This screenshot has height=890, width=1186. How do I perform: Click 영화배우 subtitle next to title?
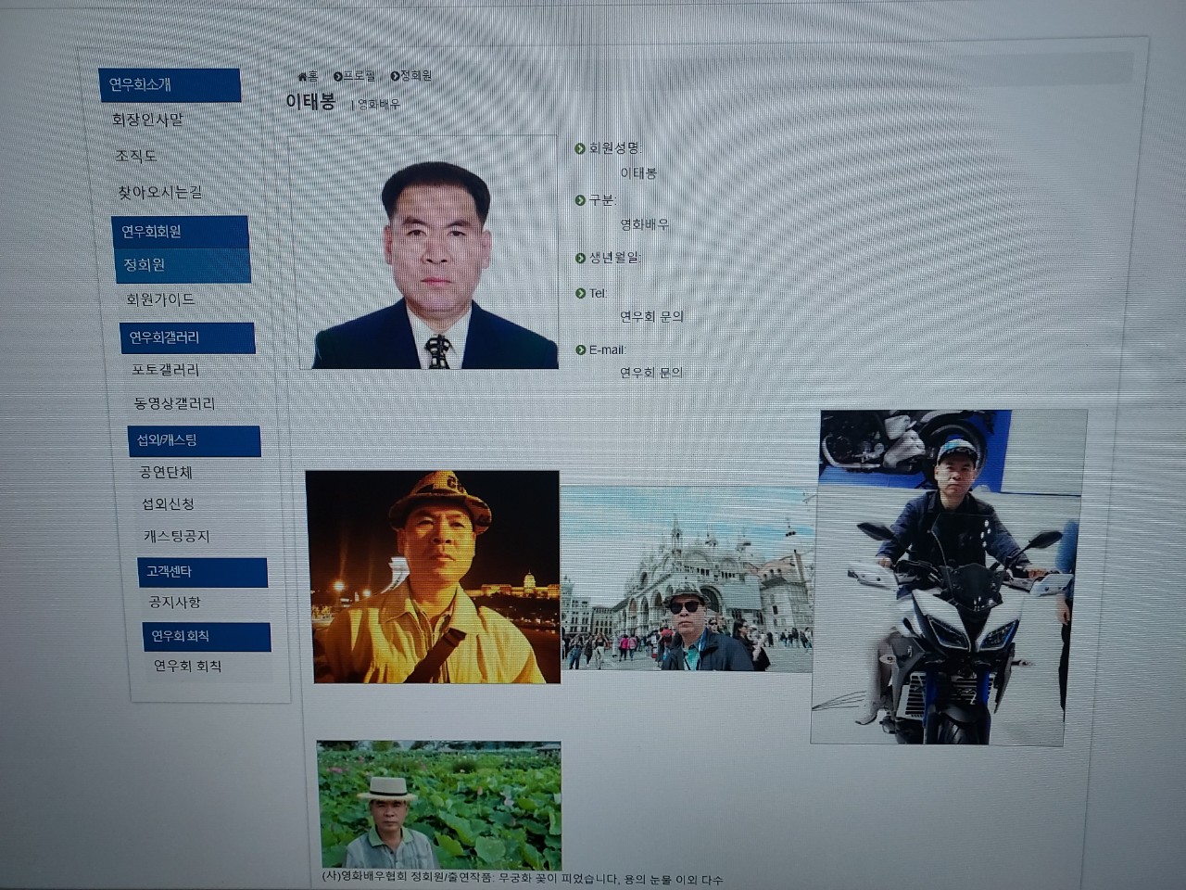(x=379, y=105)
